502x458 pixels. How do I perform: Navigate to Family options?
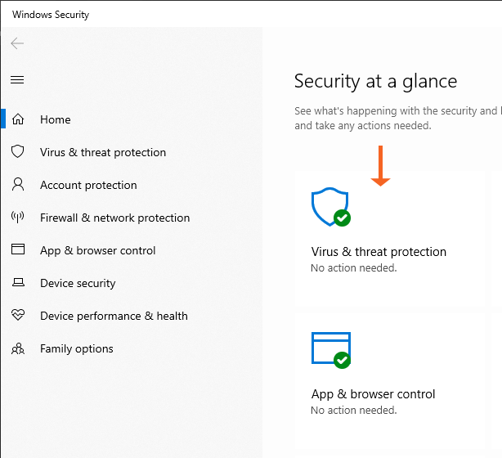[77, 348]
